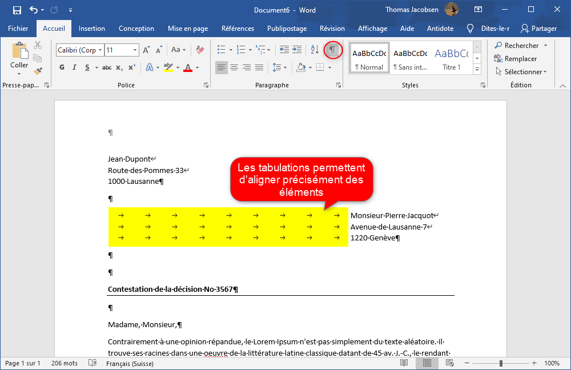Switch to the Conception tab
The height and width of the screenshot is (370, 571).
tap(136, 29)
